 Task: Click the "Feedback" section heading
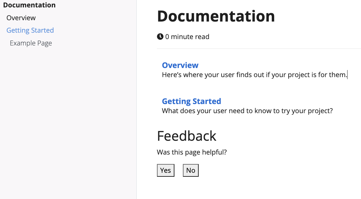186,136
